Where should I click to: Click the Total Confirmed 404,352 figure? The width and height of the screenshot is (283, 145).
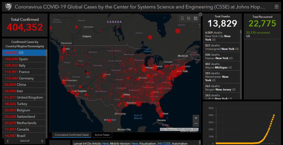[x=25, y=27]
